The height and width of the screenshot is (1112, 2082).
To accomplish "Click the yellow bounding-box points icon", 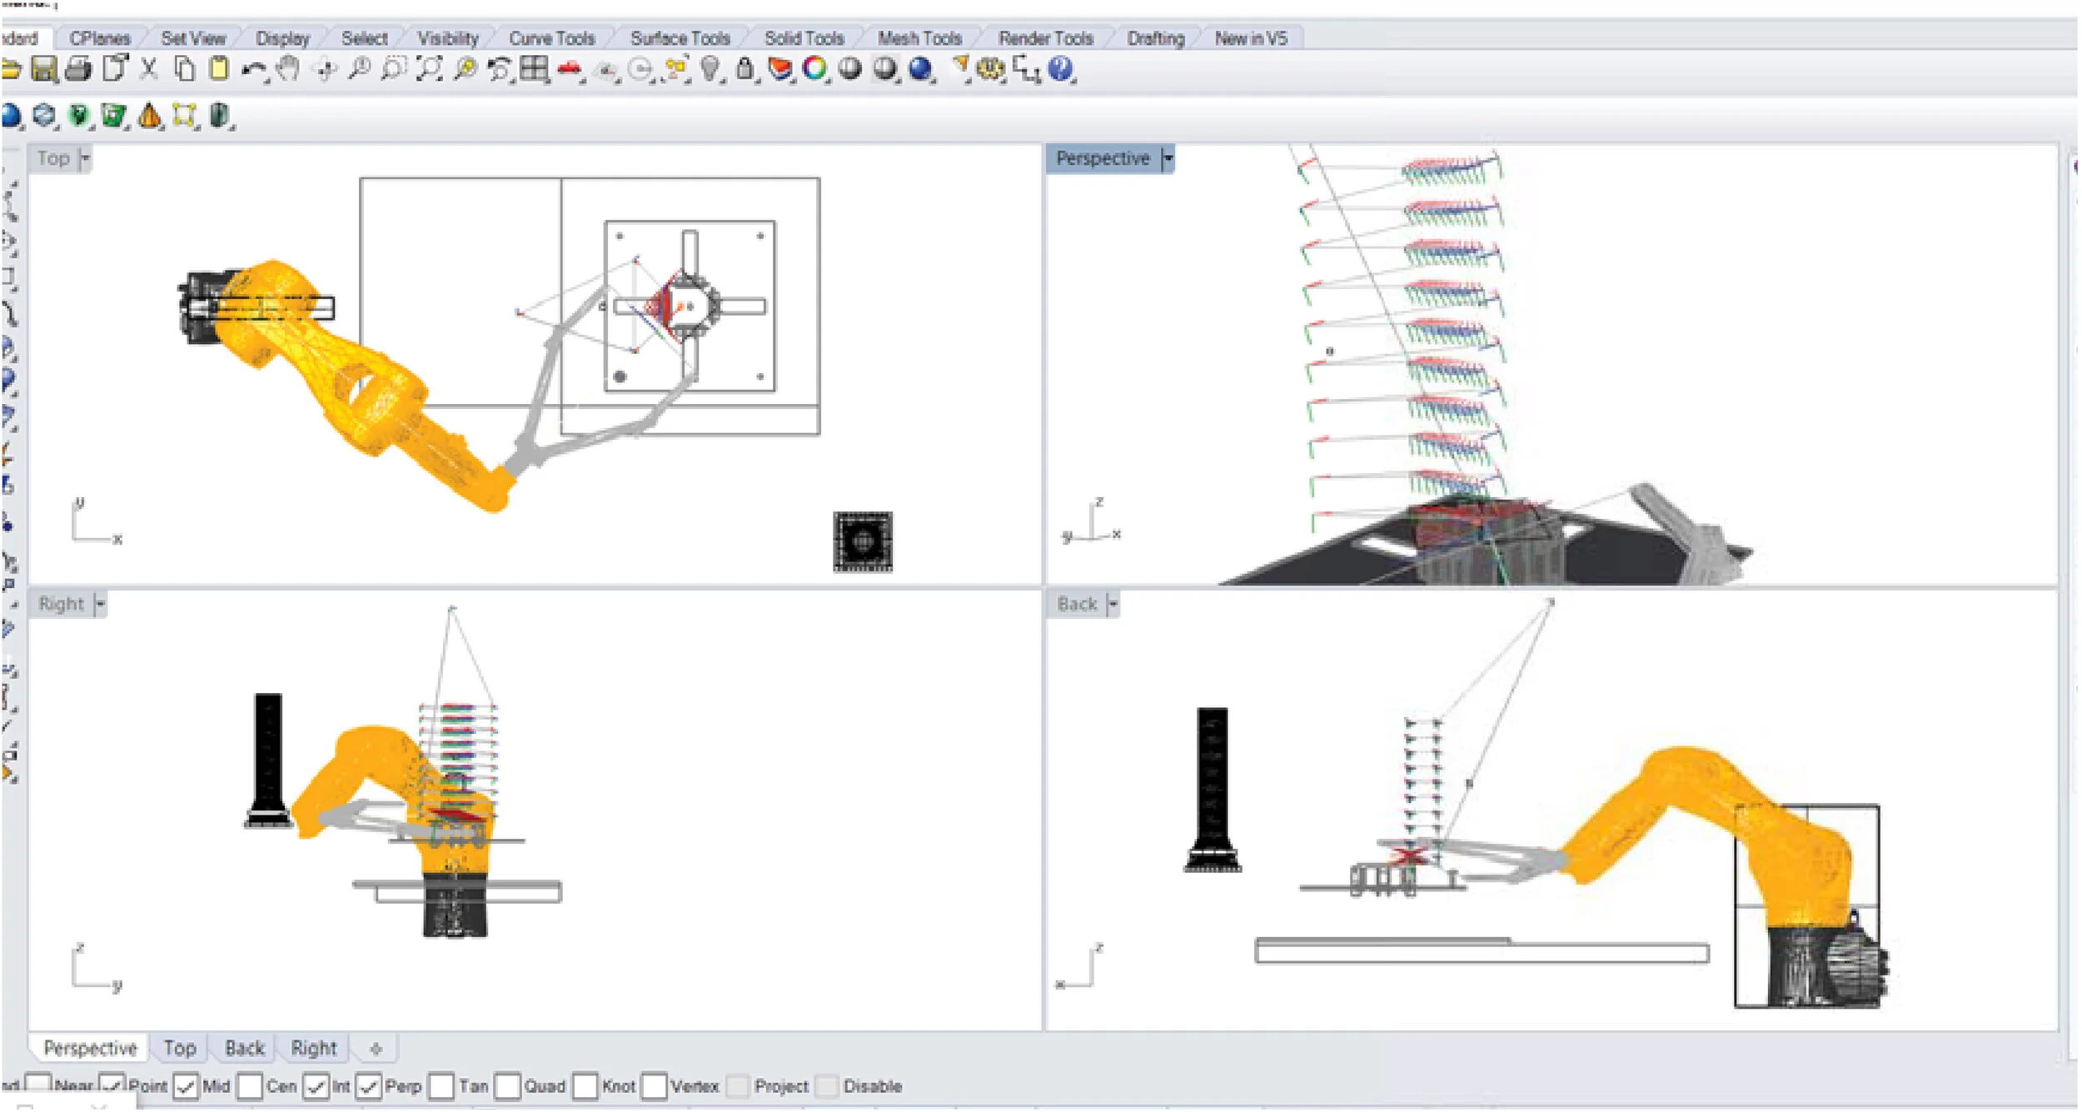I will click(x=184, y=117).
